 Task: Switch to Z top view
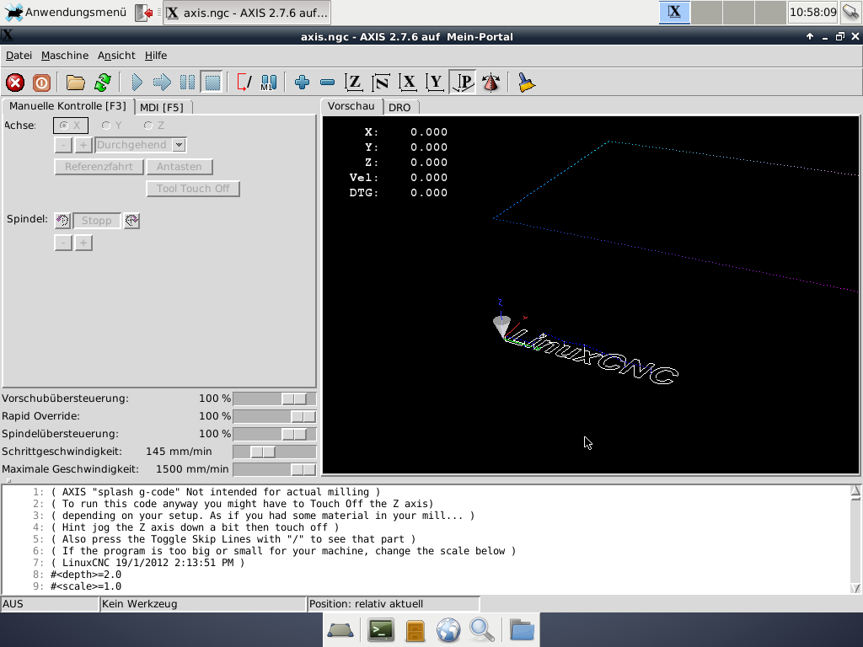[x=353, y=83]
